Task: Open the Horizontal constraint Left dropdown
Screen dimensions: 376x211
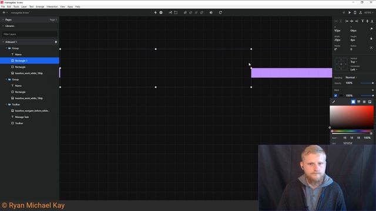Action: pos(354,70)
